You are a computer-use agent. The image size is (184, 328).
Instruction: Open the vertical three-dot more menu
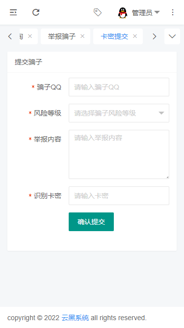[x=173, y=12]
